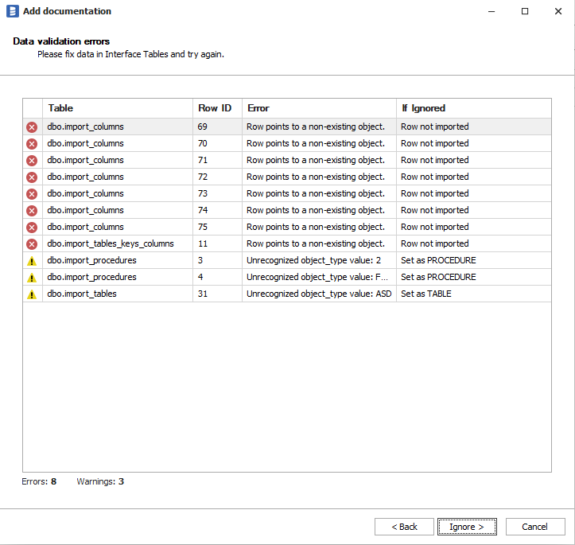
Task: Select the dbo.import_columns row with ID 70
Action: [118, 144]
